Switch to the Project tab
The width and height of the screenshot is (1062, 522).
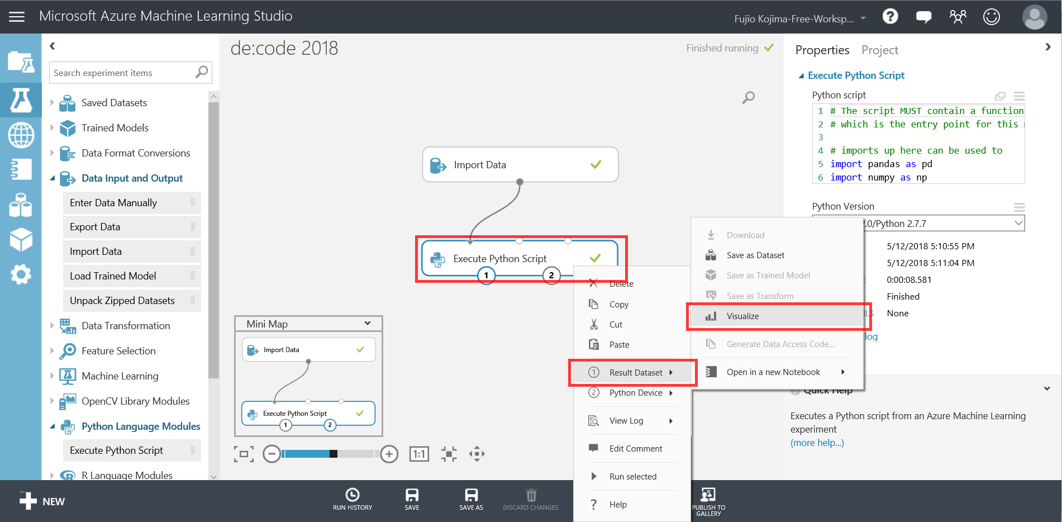click(879, 50)
